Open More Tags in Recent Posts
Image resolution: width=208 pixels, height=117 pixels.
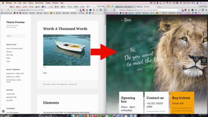click(9, 55)
